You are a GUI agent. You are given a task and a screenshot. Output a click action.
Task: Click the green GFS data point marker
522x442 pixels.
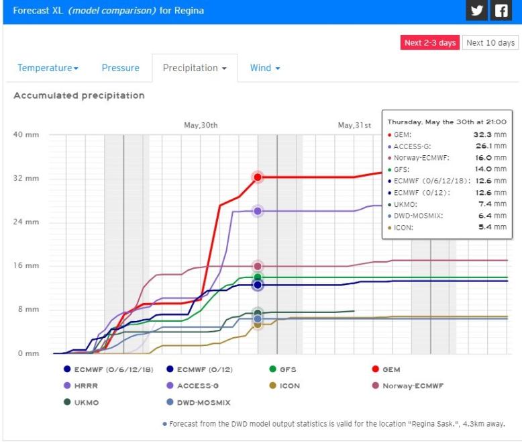tap(258, 277)
